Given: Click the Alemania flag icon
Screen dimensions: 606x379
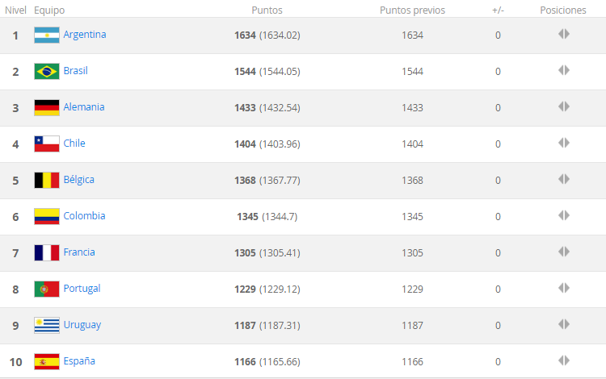Looking at the screenshot, I should pos(47,108).
